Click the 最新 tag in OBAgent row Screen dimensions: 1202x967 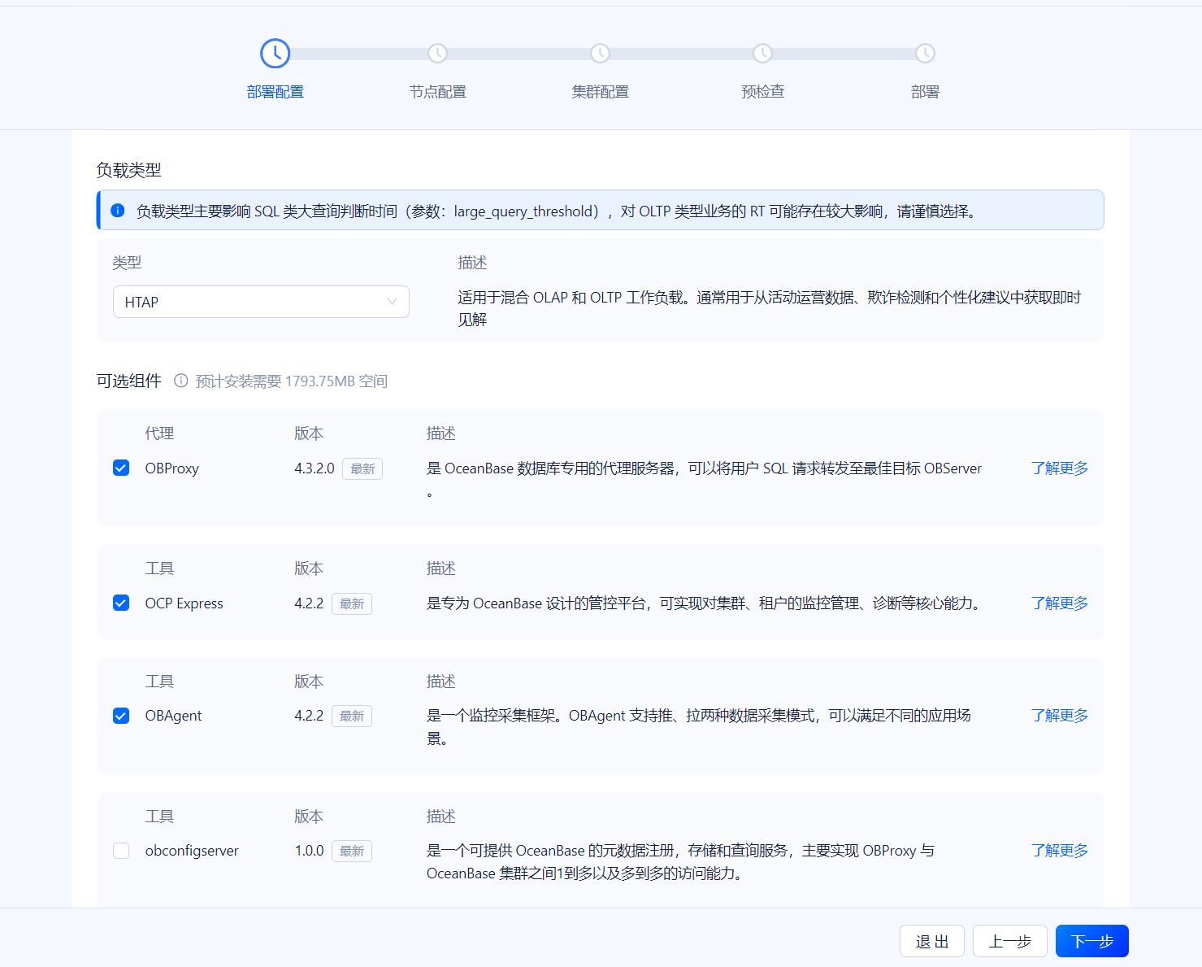point(352,717)
